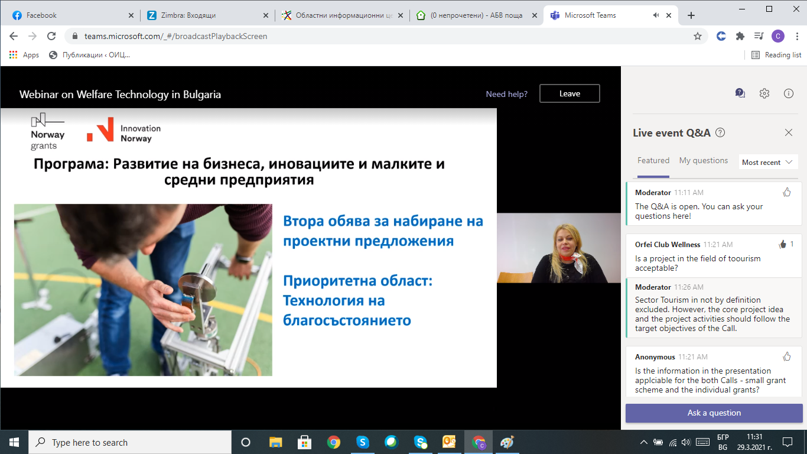The image size is (807, 454).
Task: Open Outlook from taskbar
Action: click(450, 442)
